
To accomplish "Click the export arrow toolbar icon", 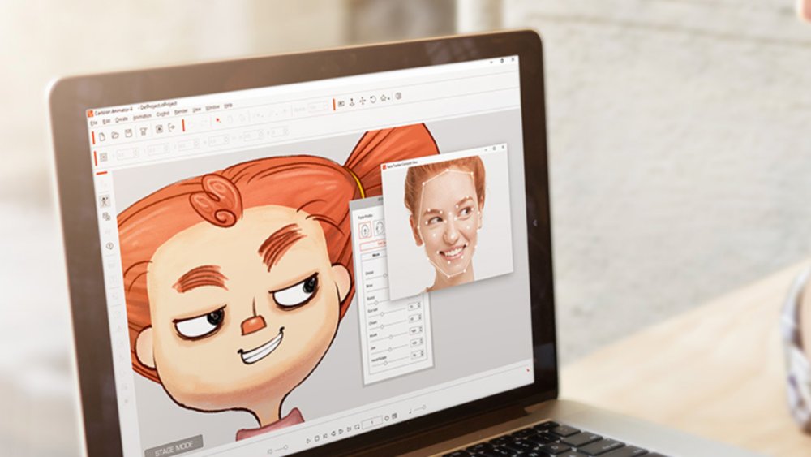I will [172, 127].
